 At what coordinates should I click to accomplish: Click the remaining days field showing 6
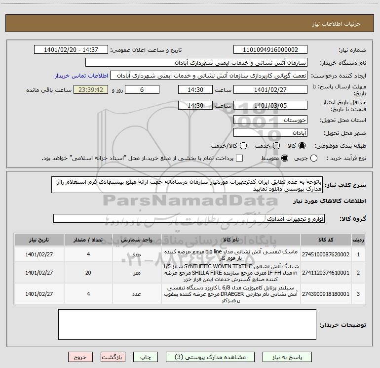(x=142, y=90)
